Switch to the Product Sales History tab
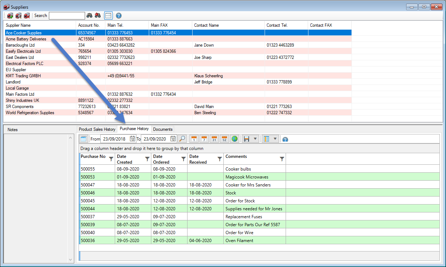The width and height of the screenshot is (446, 267). (x=97, y=129)
